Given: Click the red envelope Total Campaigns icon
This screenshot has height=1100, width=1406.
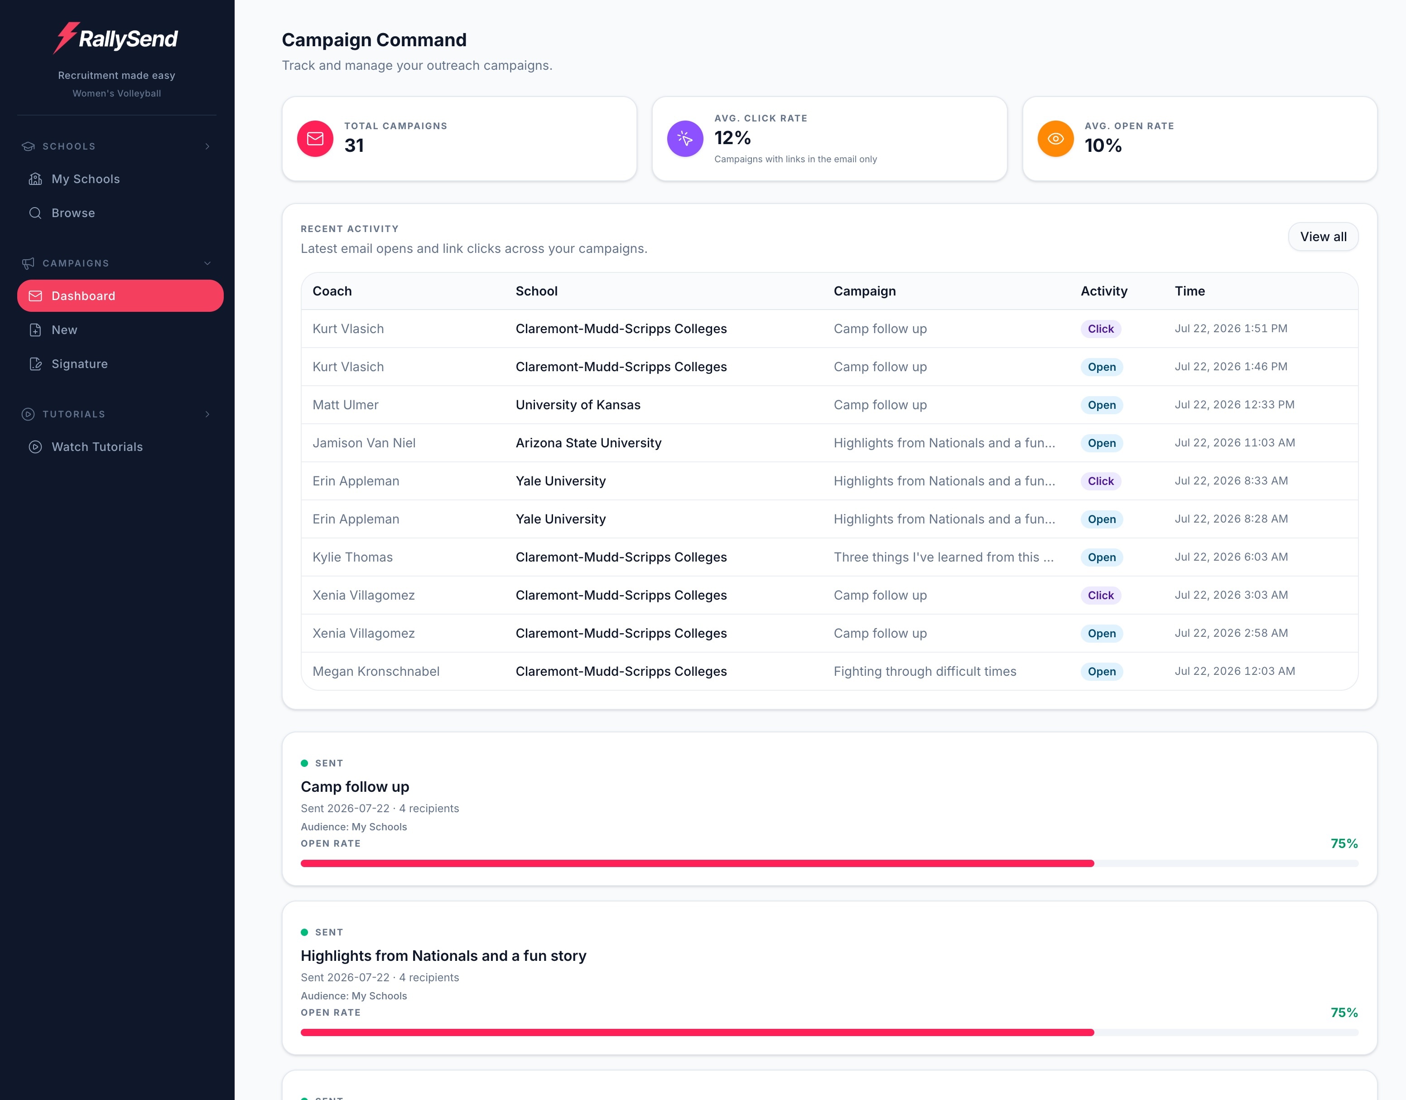Looking at the screenshot, I should 315,139.
